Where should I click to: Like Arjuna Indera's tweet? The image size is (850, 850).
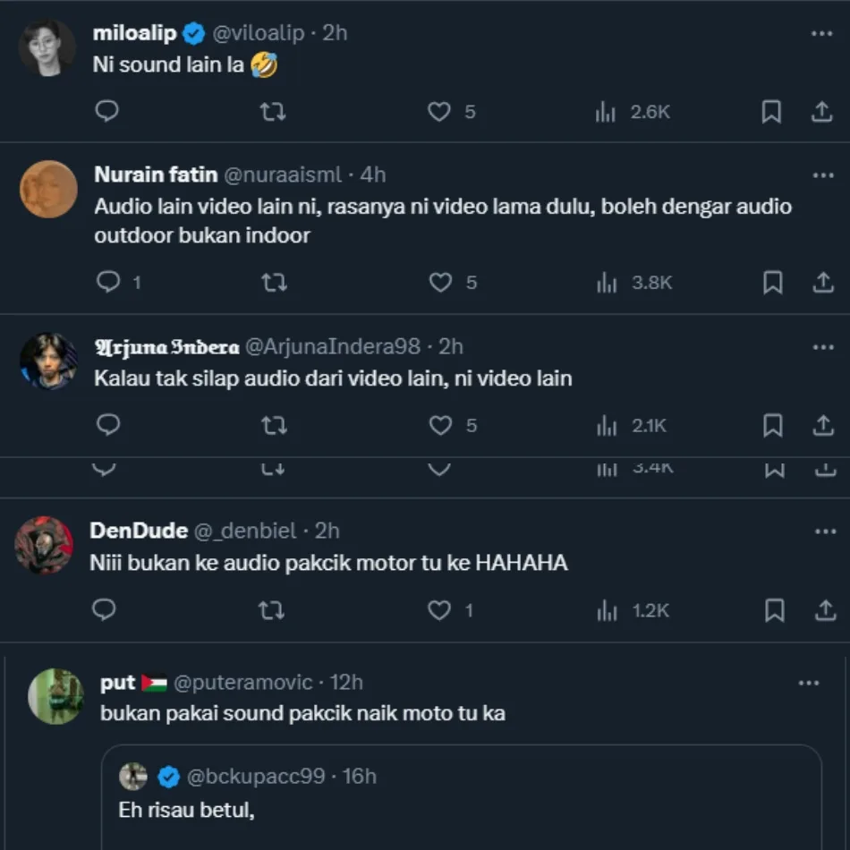tap(440, 426)
